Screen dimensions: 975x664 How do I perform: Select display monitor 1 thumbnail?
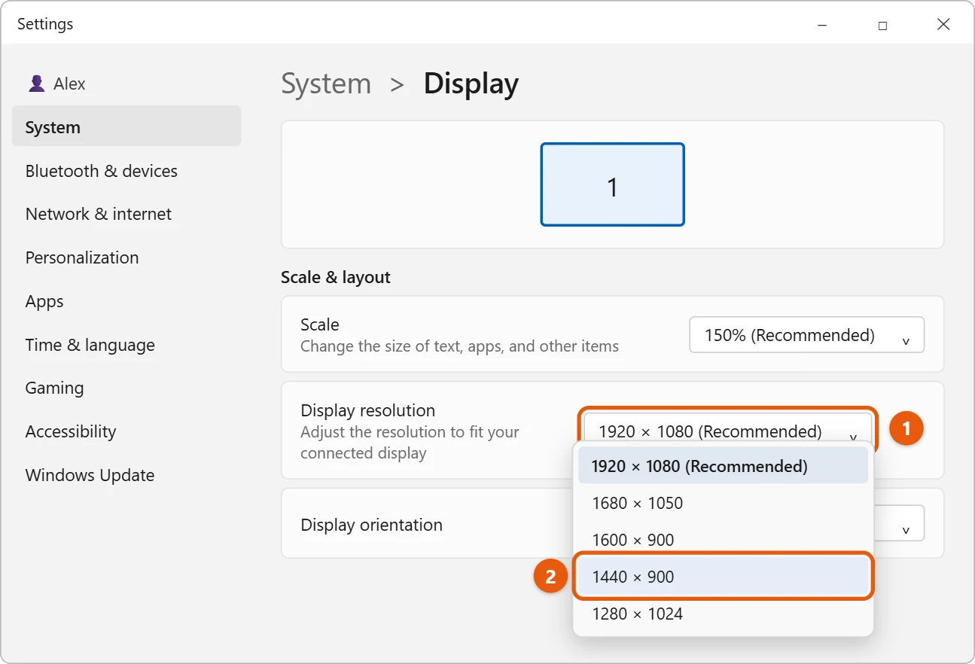click(x=612, y=184)
